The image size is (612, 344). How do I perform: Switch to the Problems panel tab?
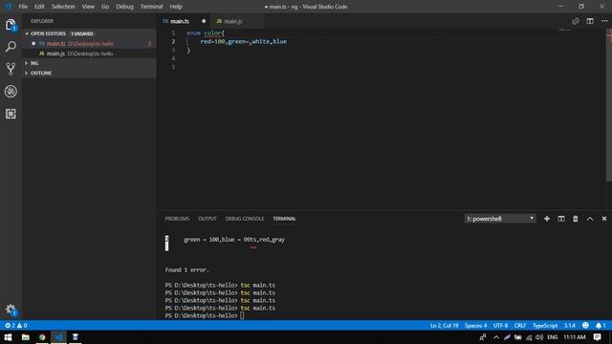(x=177, y=219)
